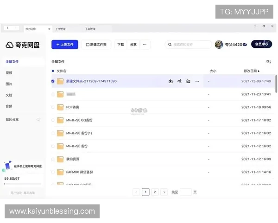
Task: Click the back navigation arrow in title bar
Action: pyautogui.click(x=7, y=28)
